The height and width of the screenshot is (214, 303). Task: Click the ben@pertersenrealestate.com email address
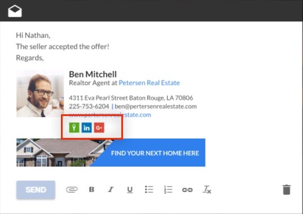pos(156,106)
